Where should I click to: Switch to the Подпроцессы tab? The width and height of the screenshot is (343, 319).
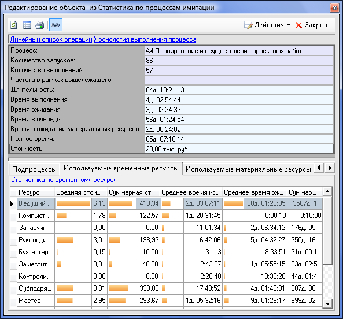point(34,169)
